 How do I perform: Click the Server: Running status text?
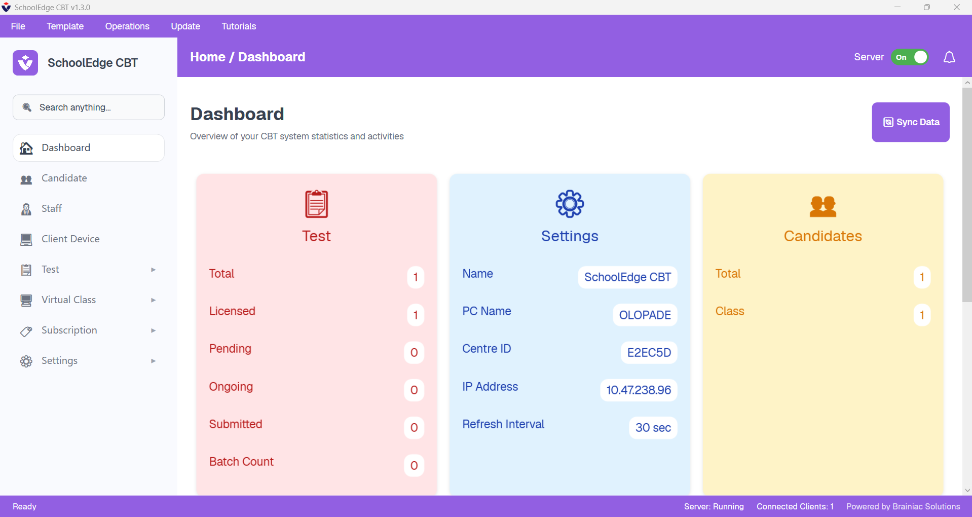pos(714,506)
